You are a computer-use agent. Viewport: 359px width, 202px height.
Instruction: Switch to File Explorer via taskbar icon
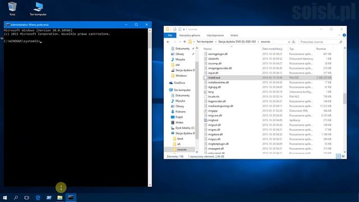[60, 198]
